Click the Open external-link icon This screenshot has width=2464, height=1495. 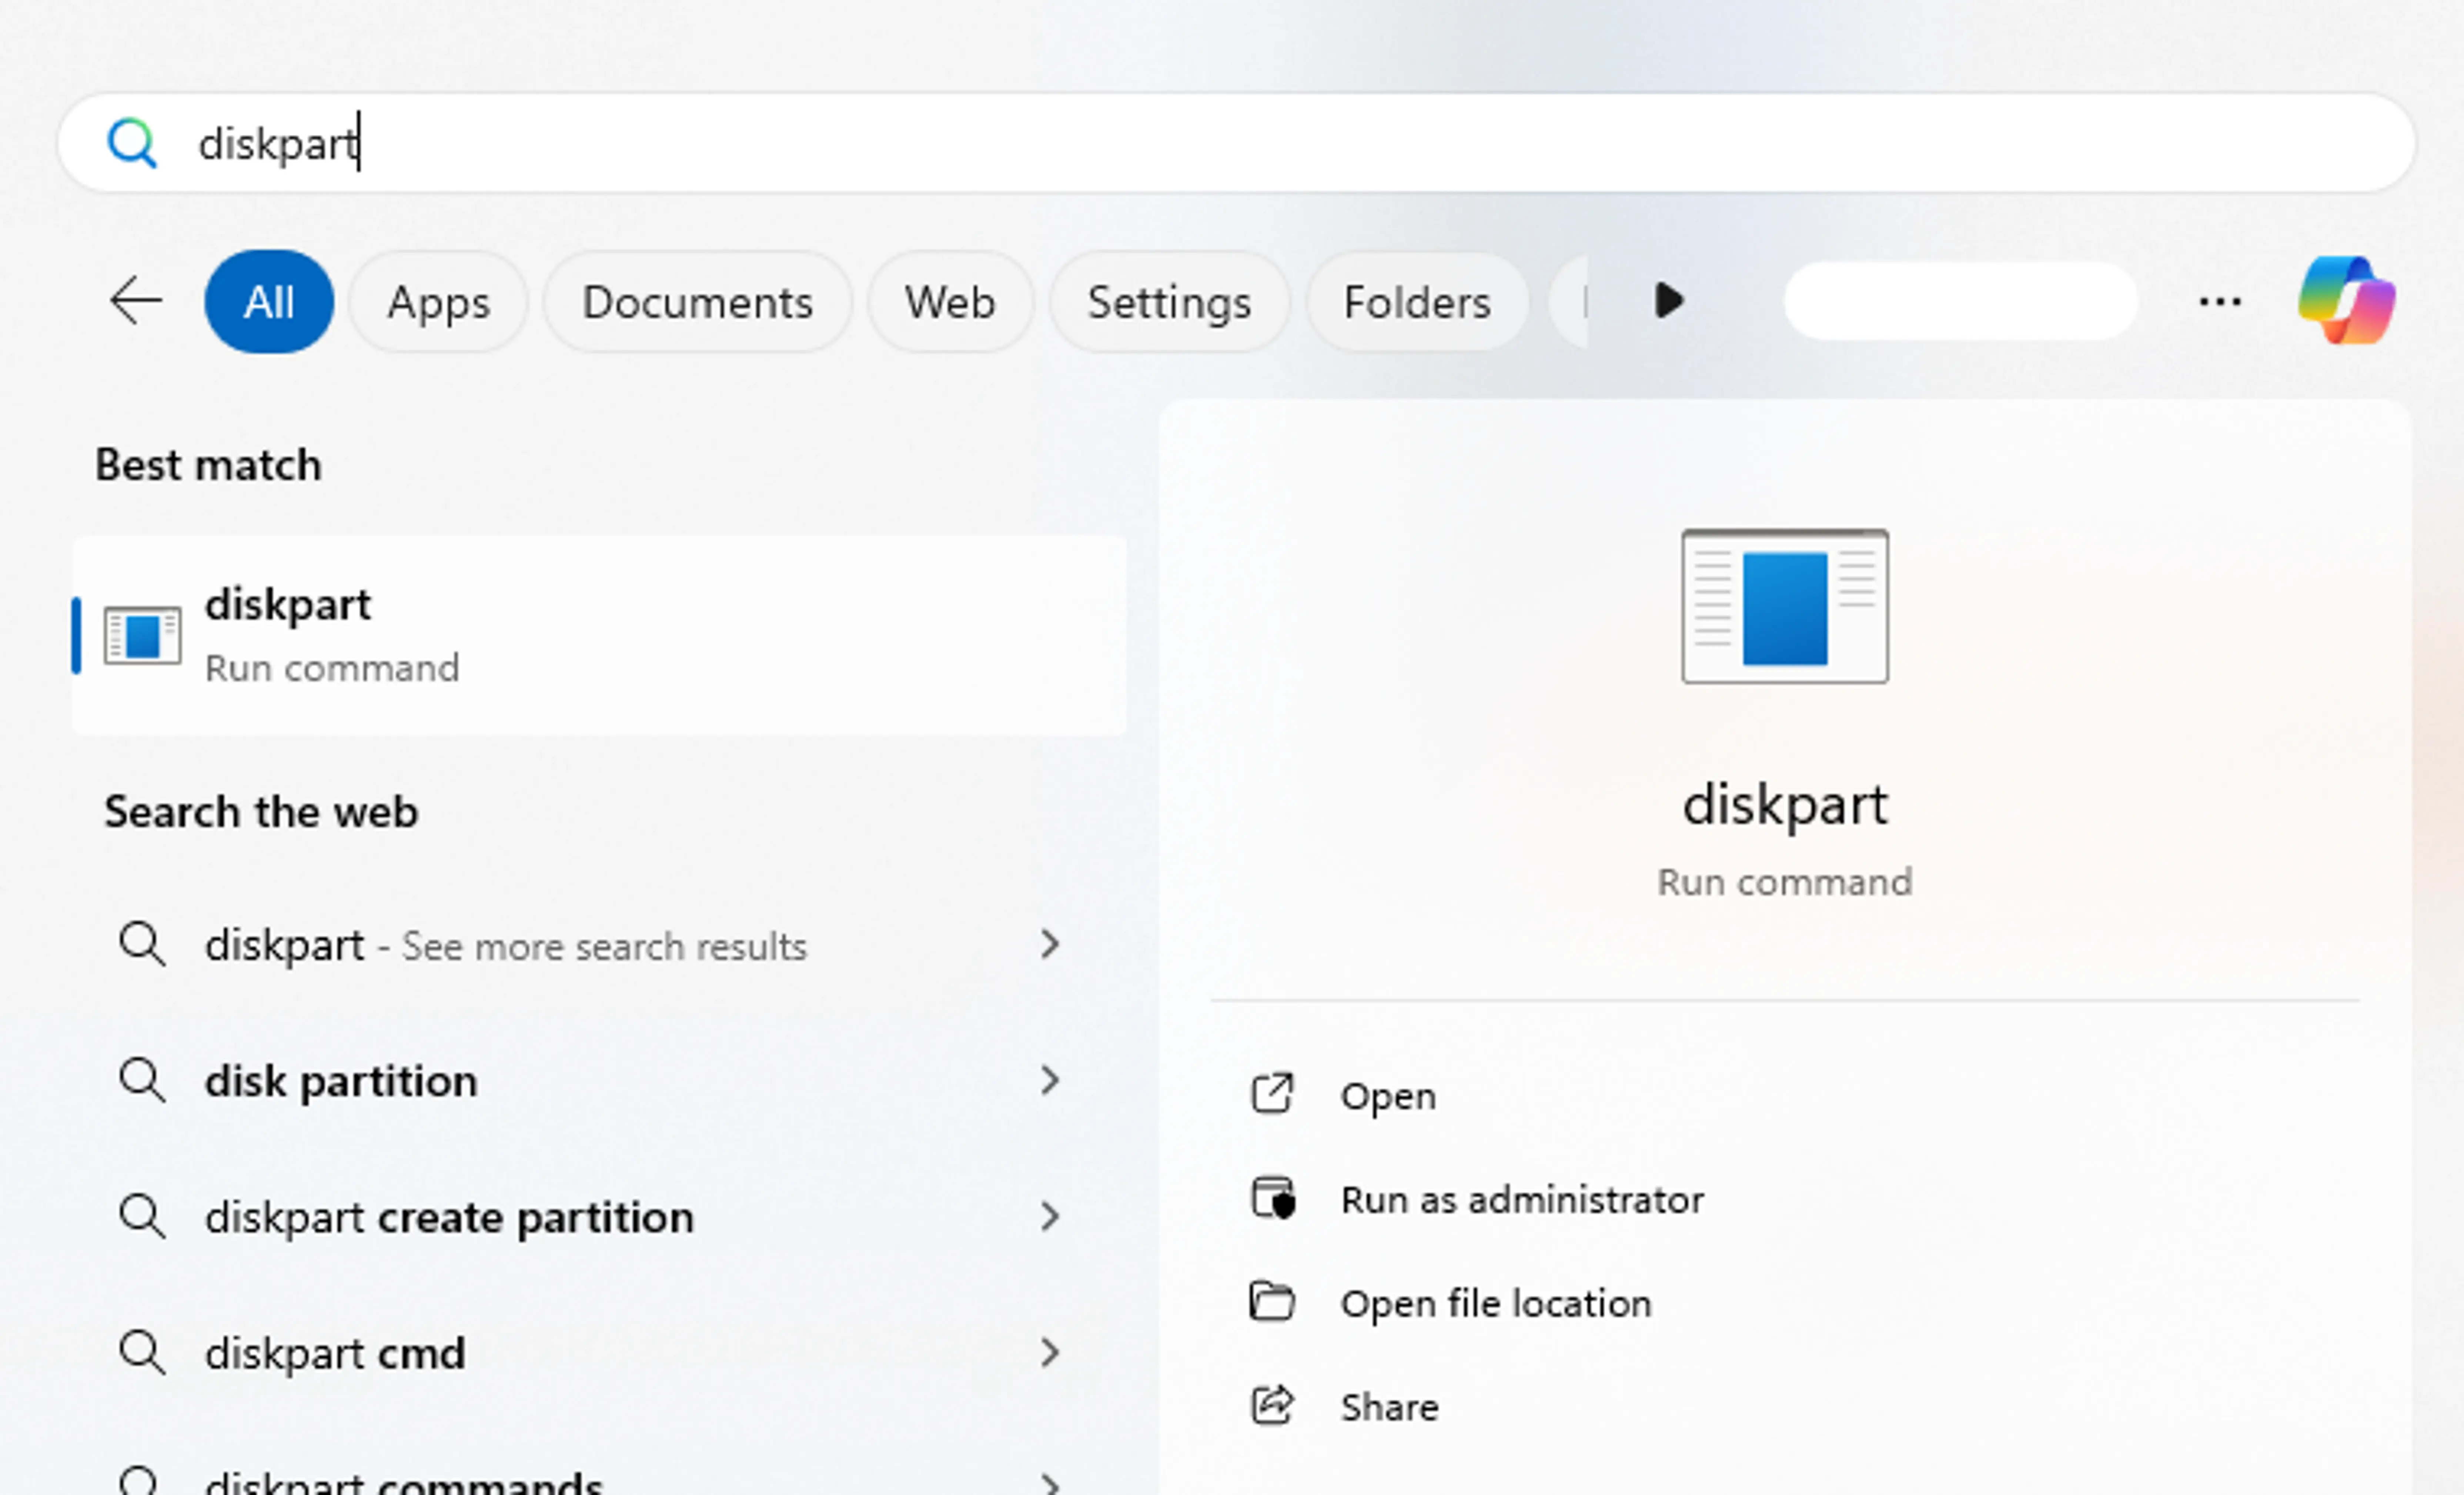(1272, 1094)
